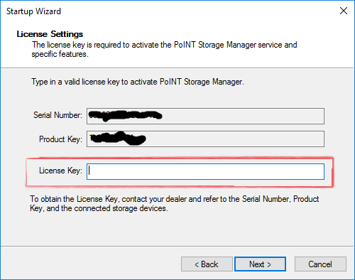
Task: Select the Product Key field
Action: 205,139
